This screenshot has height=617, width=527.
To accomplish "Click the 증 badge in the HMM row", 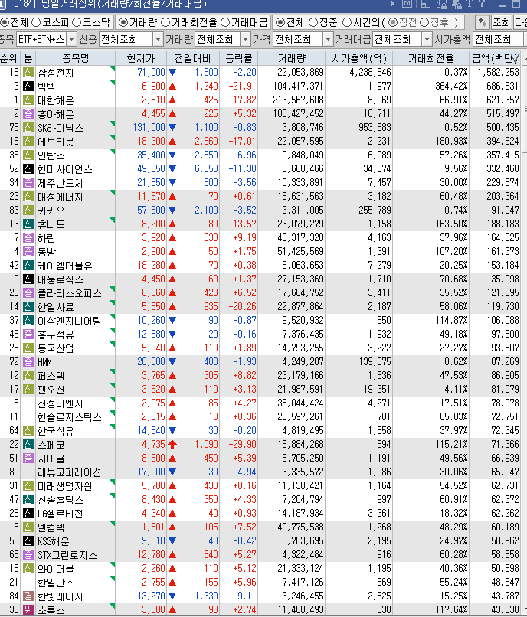I will (x=28, y=361).
